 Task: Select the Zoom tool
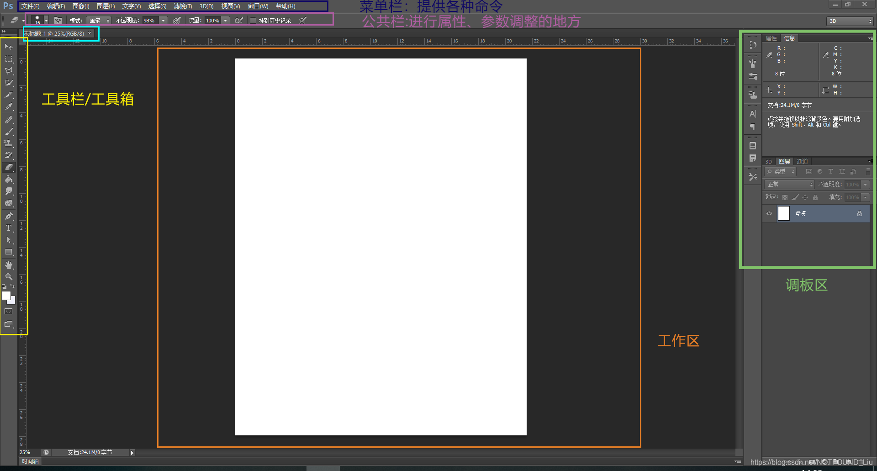[9, 277]
